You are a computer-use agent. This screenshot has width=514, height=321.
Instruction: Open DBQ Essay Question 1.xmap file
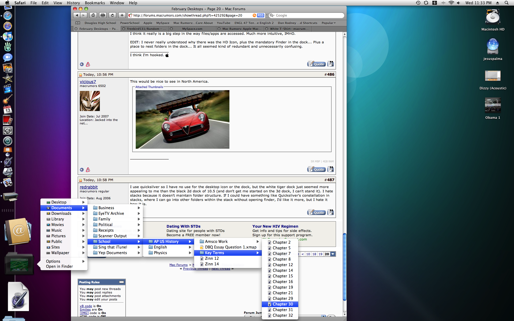(228, 247)
